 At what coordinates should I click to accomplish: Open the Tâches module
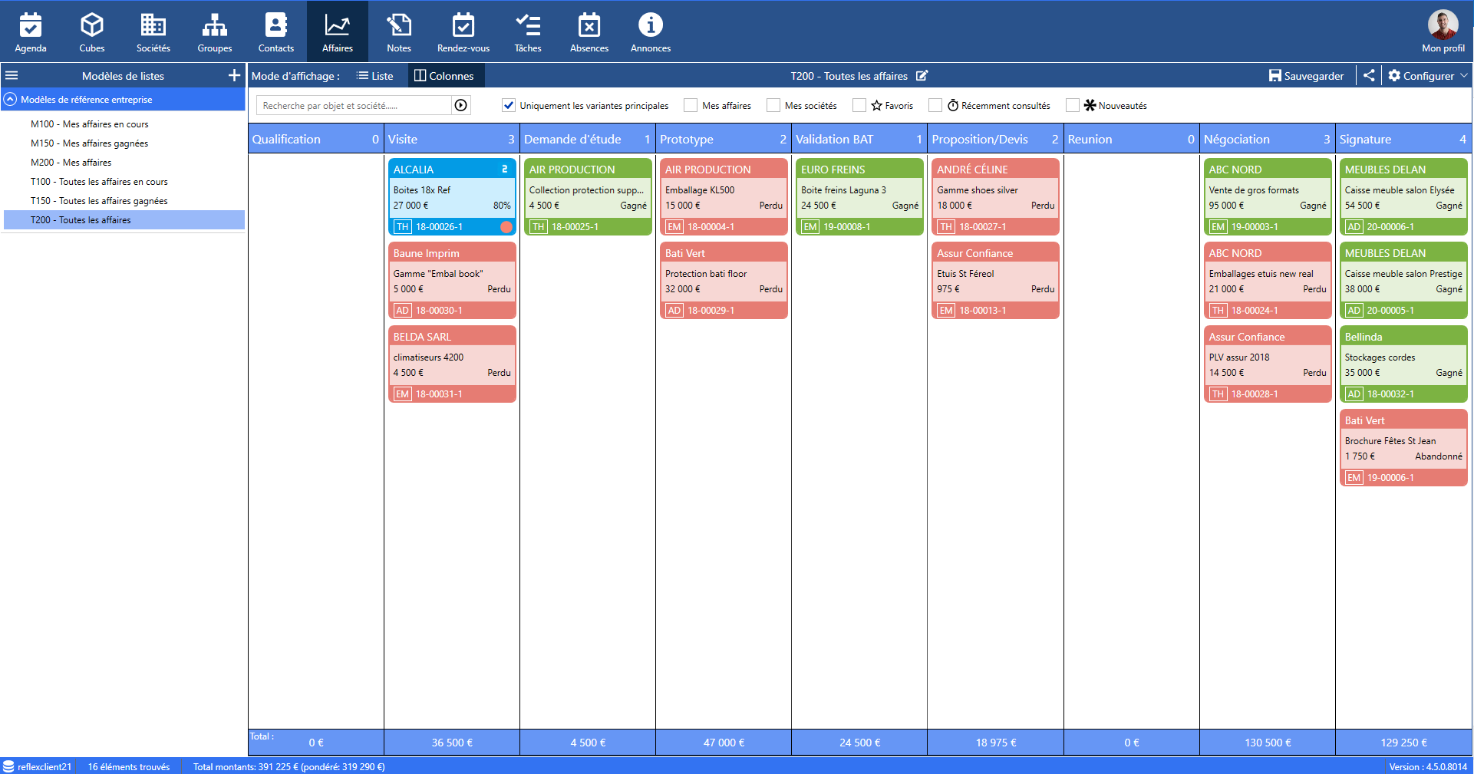point(528,31)
